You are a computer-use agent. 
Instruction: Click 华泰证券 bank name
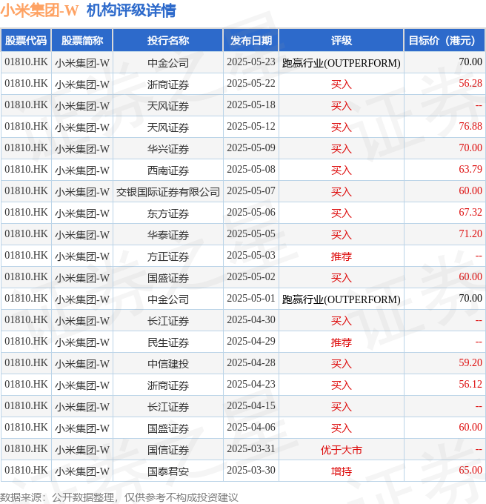click(168, 235)
